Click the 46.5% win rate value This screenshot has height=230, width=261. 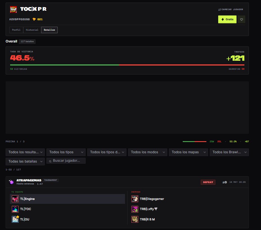(22, 58)
